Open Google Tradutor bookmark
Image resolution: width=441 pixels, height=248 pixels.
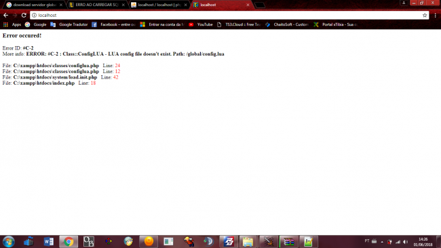[69, 24]
